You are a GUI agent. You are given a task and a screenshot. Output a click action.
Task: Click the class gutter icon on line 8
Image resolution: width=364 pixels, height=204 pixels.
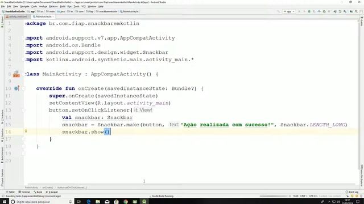click(16, 74)
